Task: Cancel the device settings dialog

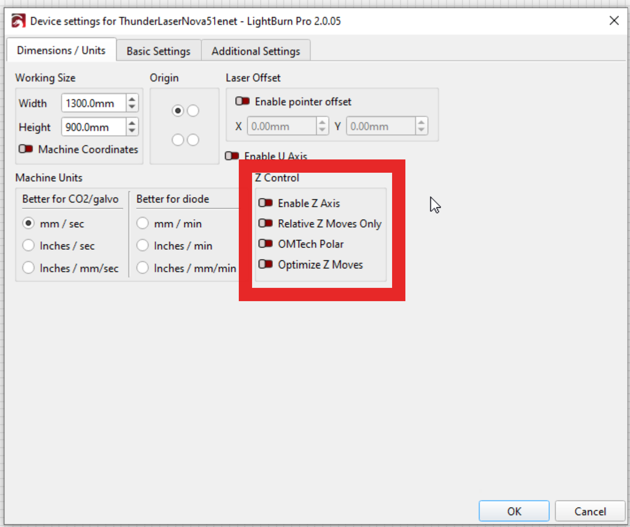Action: pyautogui.click(x=590, y=511)
